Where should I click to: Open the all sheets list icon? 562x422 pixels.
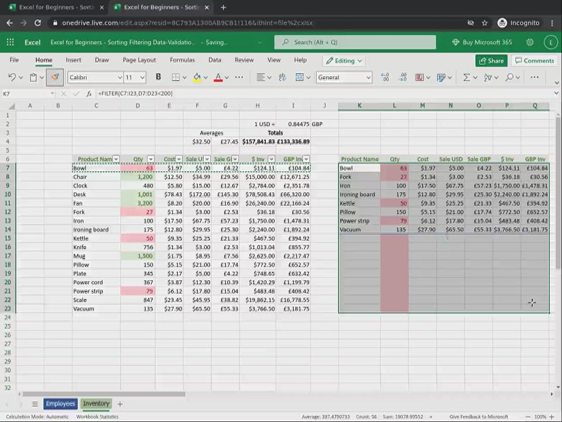35,404
